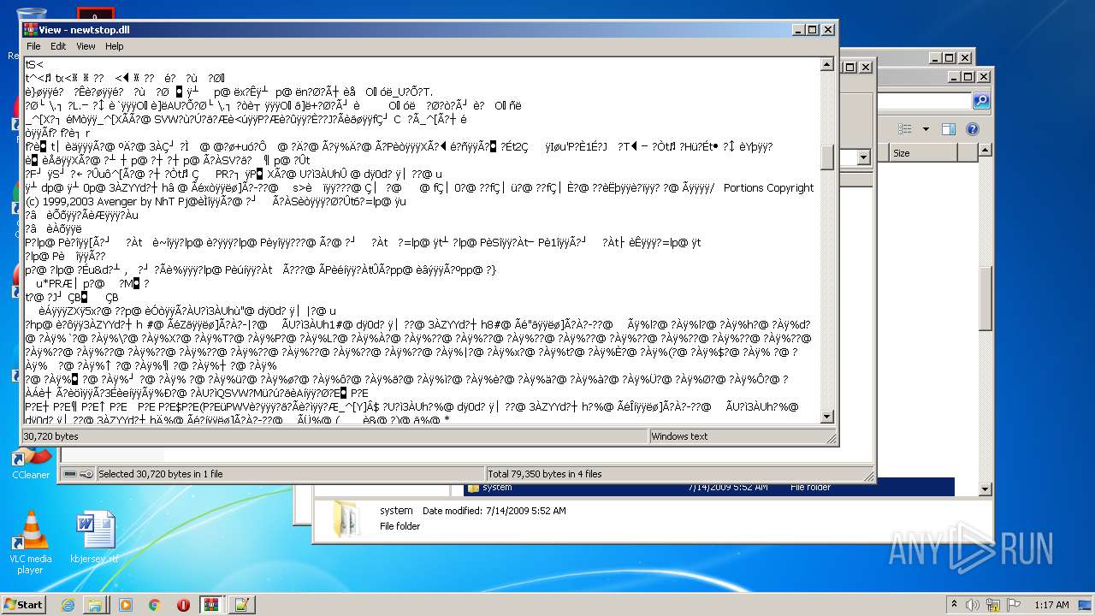
Task: Click scroll-up arrow of viewer text pane
Action: [x=827, y=64]
